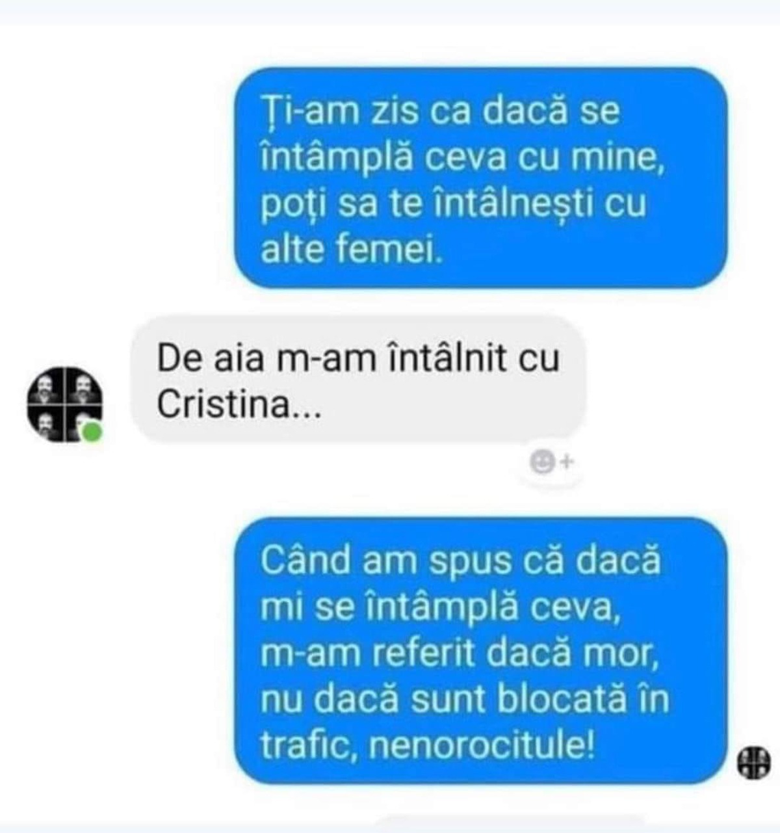
Task: Click 'alte femei.' in the first message
Action: [x=352, y=250]
